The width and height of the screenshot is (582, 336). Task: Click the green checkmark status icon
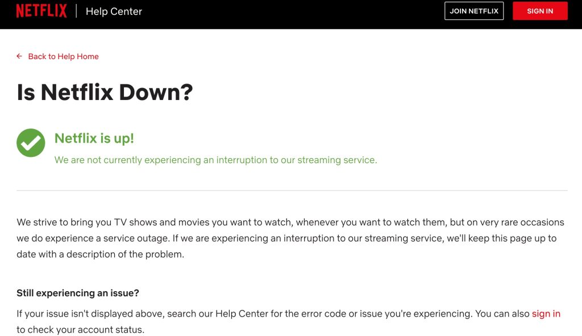(31, 143)
